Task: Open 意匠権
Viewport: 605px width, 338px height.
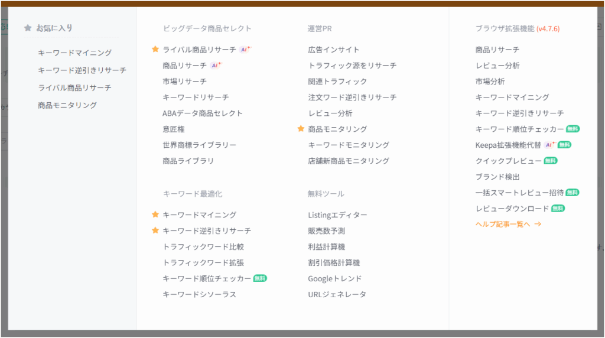Action: [174, 129]
